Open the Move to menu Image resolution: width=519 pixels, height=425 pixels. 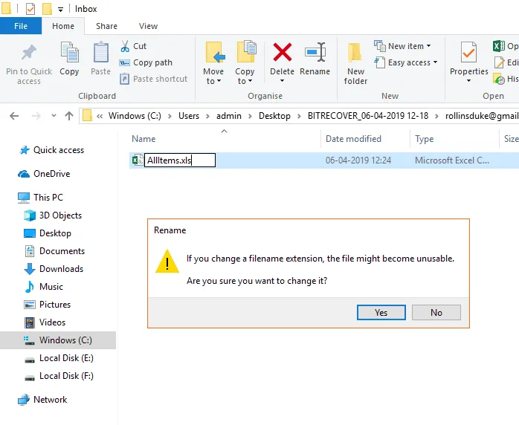[213, 63]
